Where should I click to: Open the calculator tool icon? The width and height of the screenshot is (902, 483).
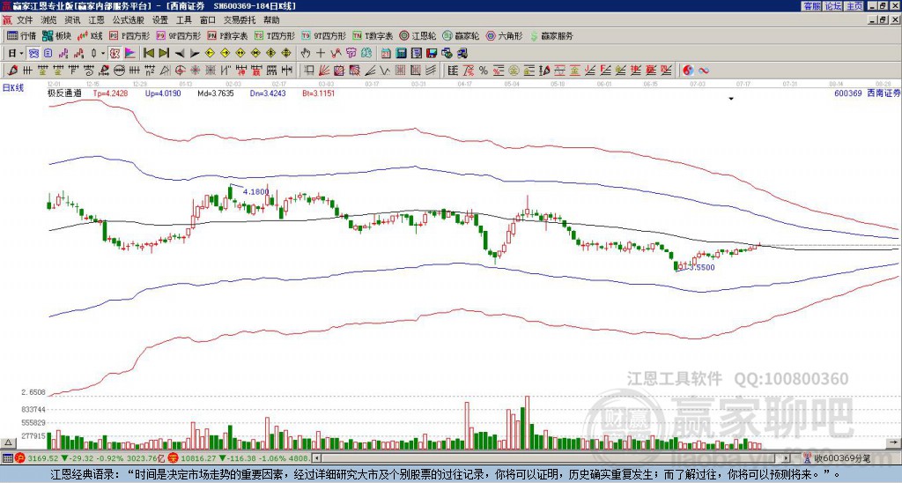click(x=401, y=54)
